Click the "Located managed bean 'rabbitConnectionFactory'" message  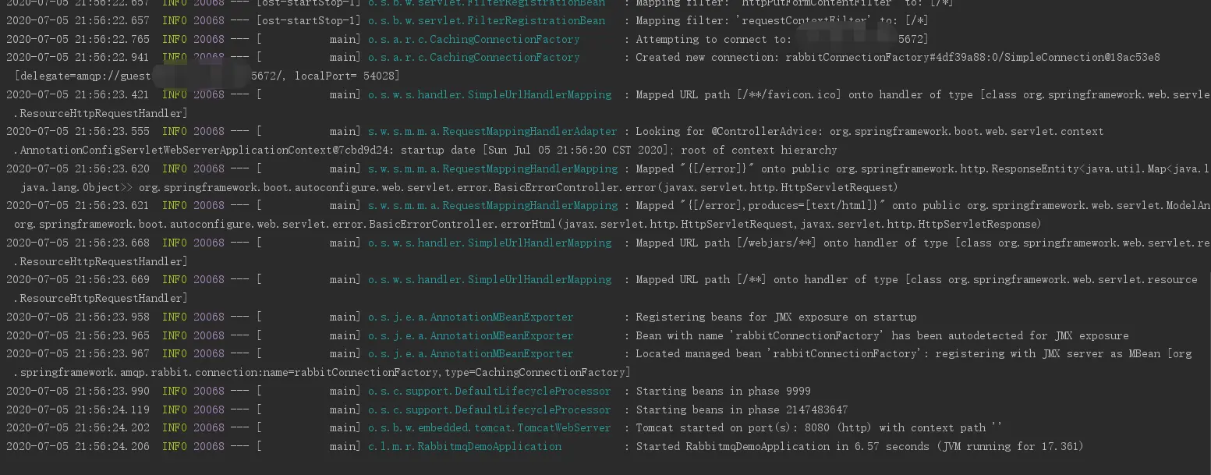click(x=913, y=353)
